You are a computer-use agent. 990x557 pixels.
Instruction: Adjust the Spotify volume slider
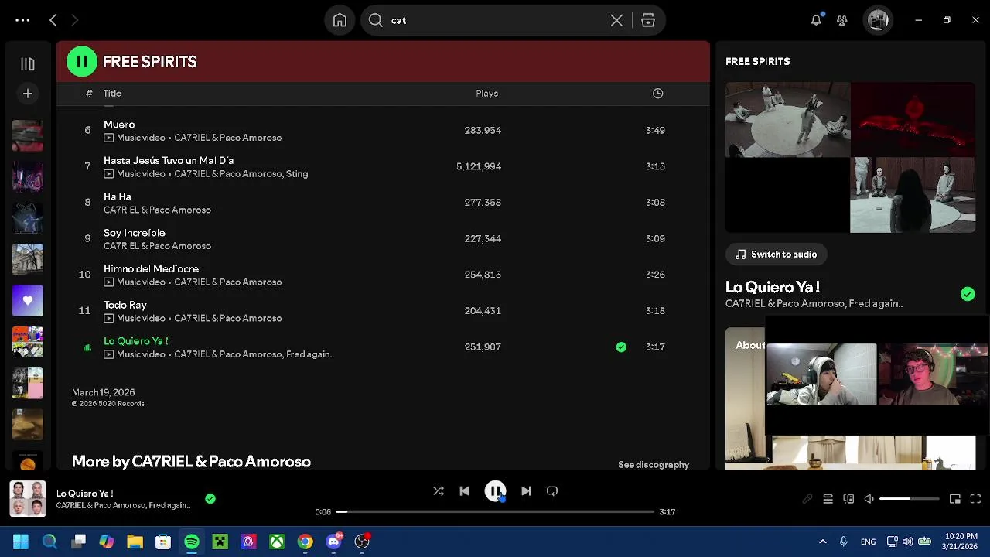pos(910,499)
